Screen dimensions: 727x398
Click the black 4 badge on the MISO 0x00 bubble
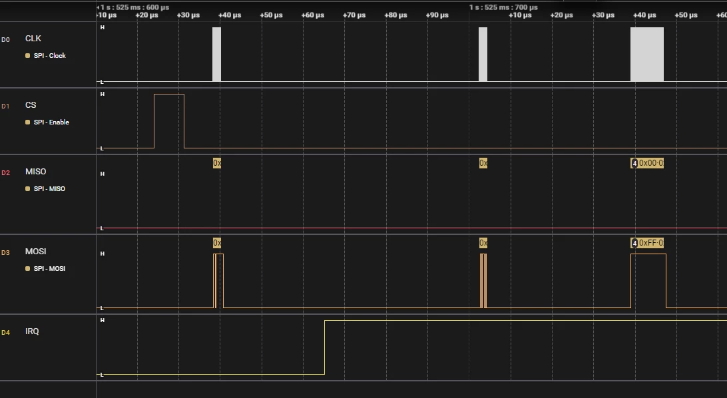coord(634,163)
